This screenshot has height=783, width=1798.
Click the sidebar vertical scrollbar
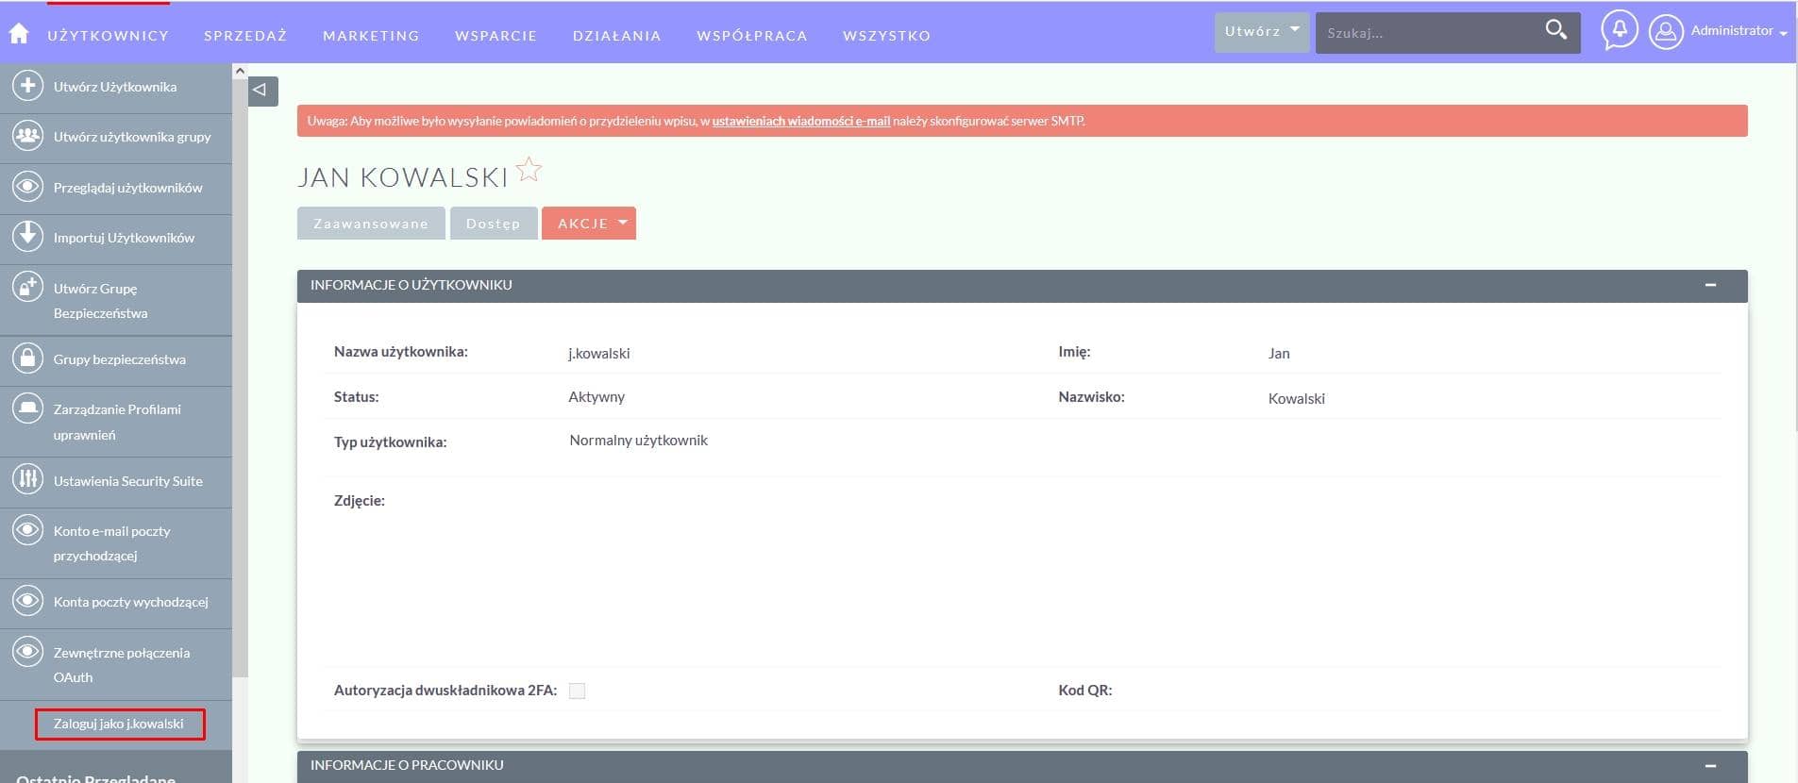pos(240,377)
